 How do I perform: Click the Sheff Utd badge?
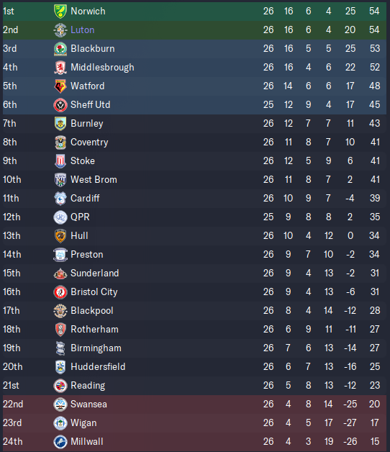coord(60,105)
